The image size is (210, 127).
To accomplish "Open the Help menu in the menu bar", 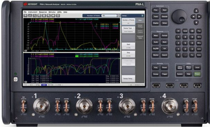I will point(65,12).
